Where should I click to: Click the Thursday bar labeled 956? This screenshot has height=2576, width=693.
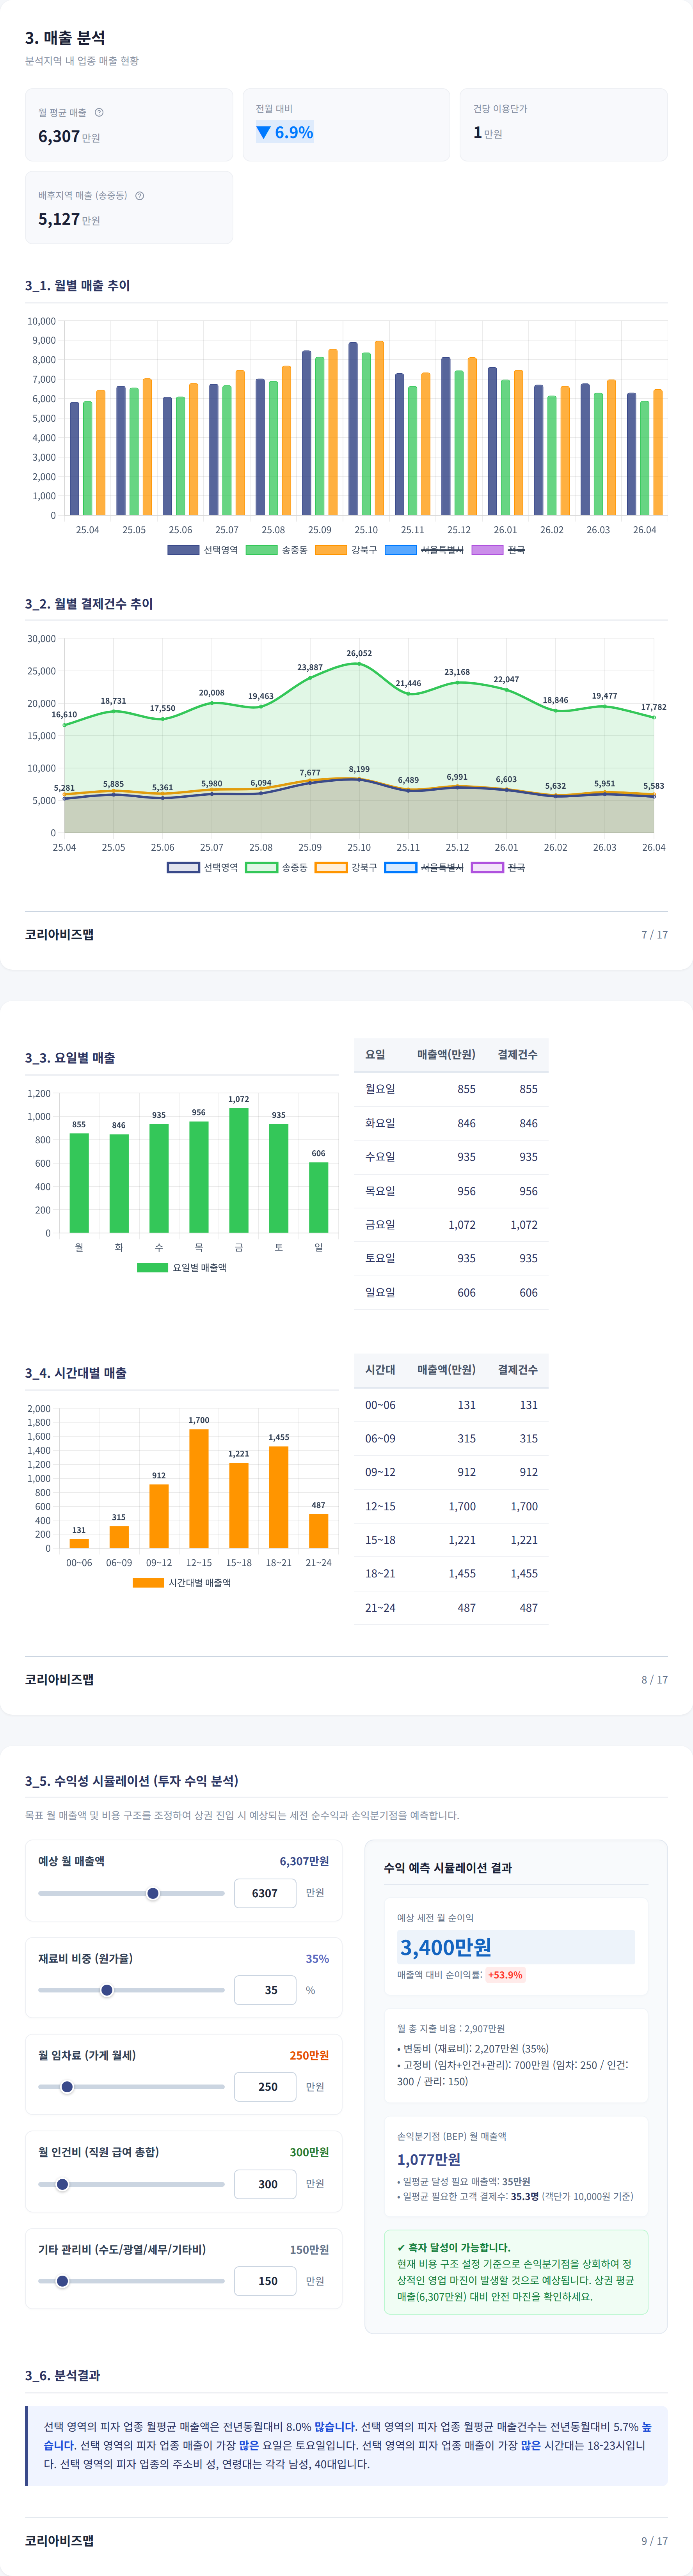coord(199,1177)
